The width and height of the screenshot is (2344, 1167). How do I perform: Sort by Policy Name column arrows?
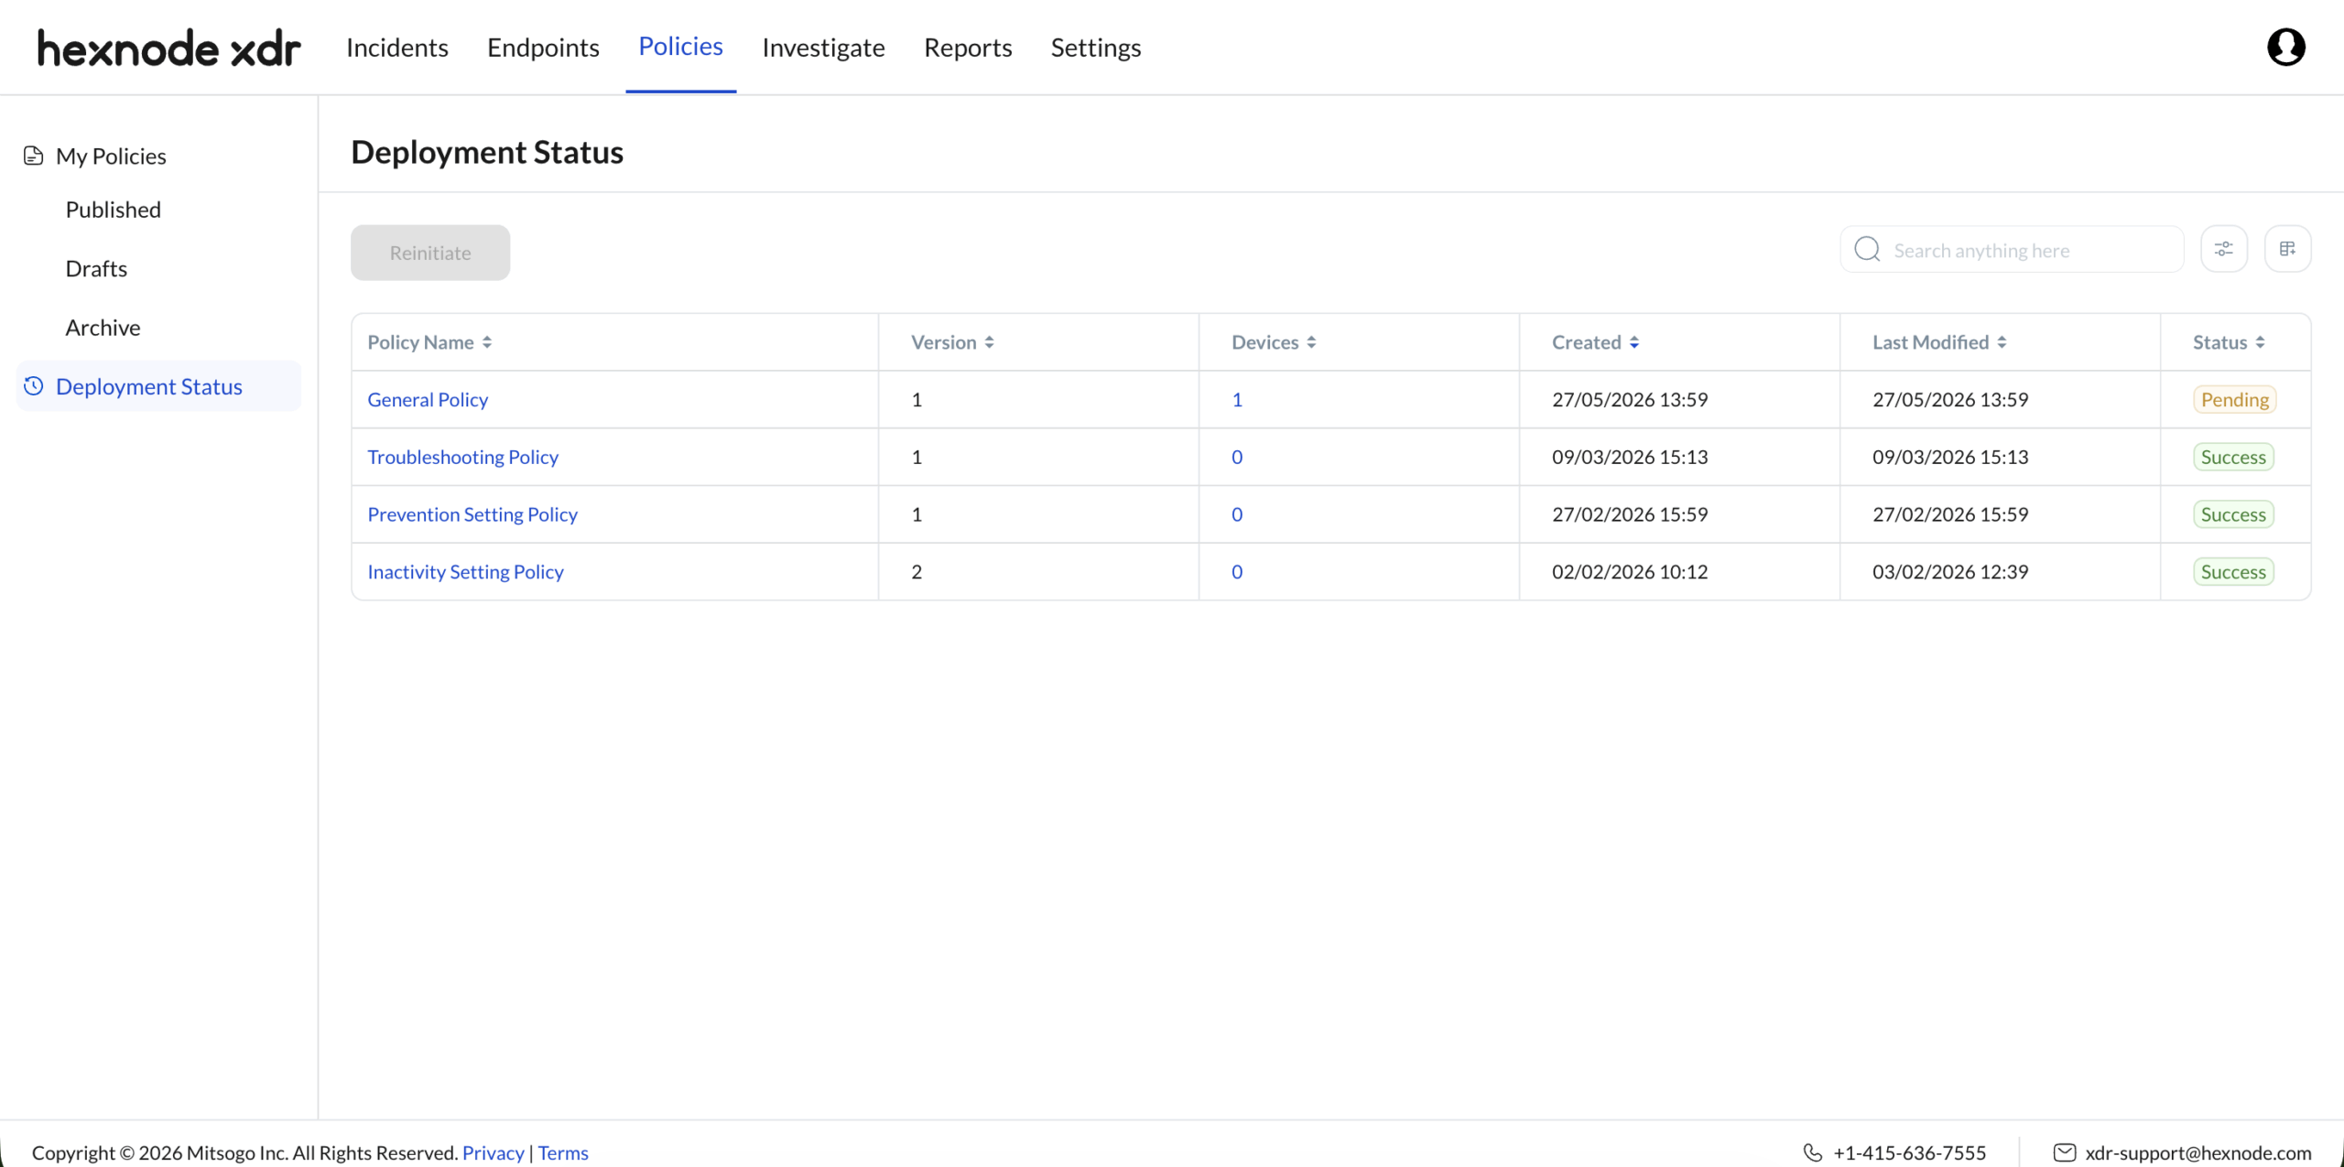487,342
